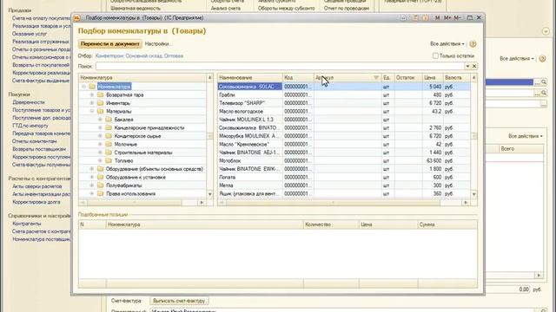Expand the Возвратная тара tree node
This screenshot has width=556, height=312.
click(92, 94)
